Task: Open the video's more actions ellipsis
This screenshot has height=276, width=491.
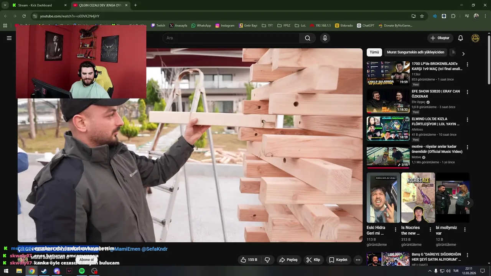Action: 358,260
